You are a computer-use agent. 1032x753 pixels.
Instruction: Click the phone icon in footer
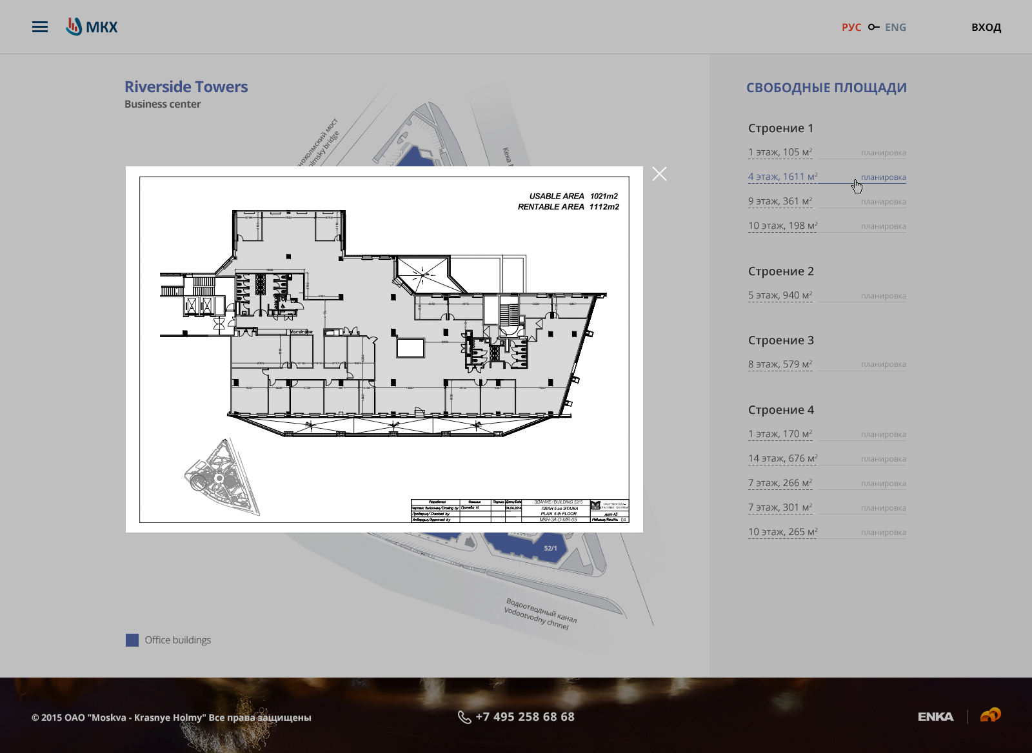pyautogui.click(x=464, y=717)
